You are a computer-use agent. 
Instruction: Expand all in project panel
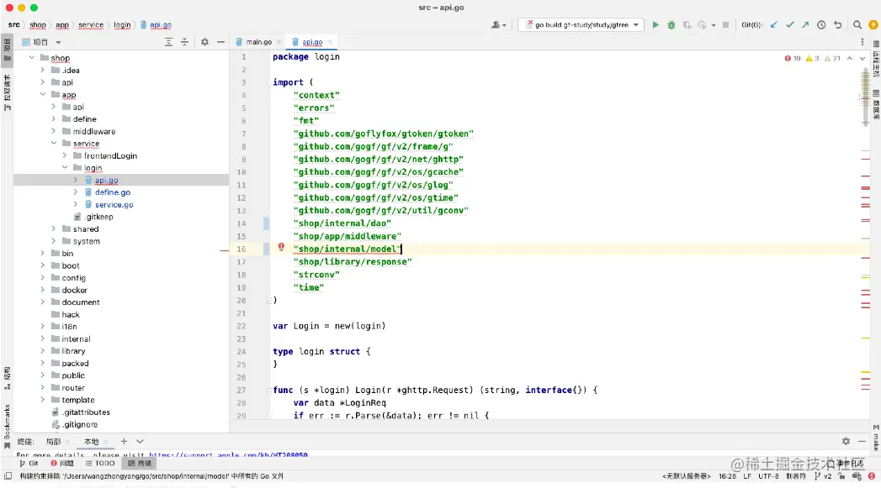pos(168,42)
